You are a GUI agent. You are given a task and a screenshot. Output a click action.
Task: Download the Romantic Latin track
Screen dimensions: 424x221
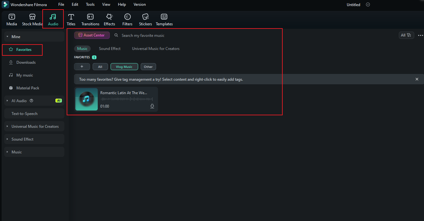coord(152,106)
